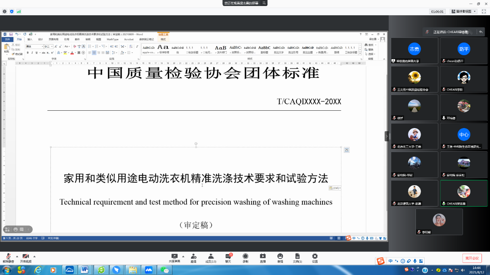Click the 邀请 invite icon
The width and height of the screenshot is (490, 275).
click(193, 257)
